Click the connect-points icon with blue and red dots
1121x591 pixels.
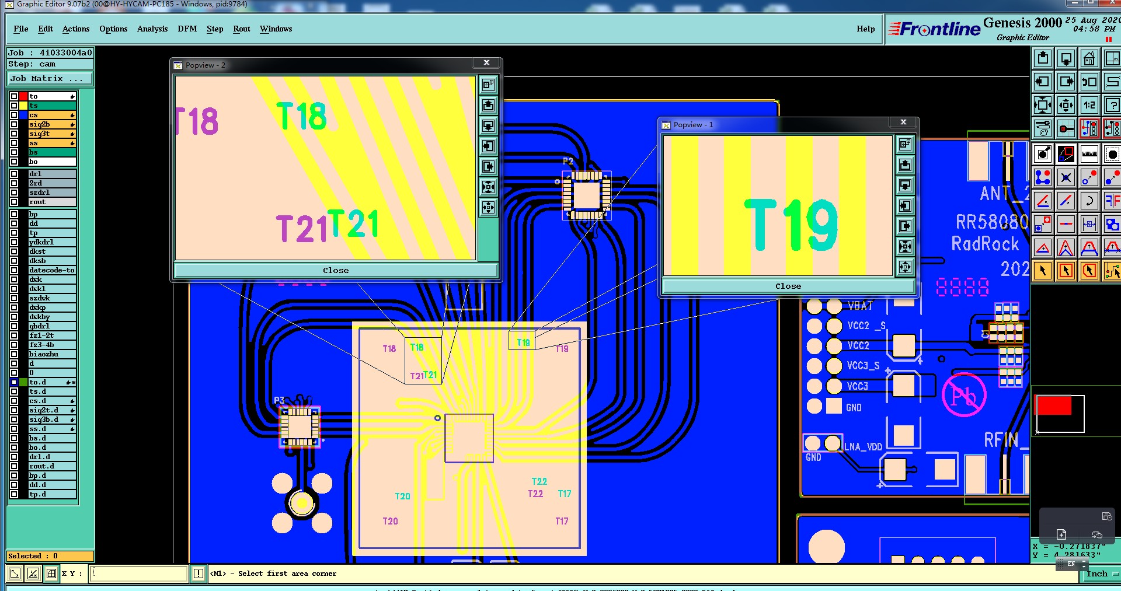[x=1043, y=177]
